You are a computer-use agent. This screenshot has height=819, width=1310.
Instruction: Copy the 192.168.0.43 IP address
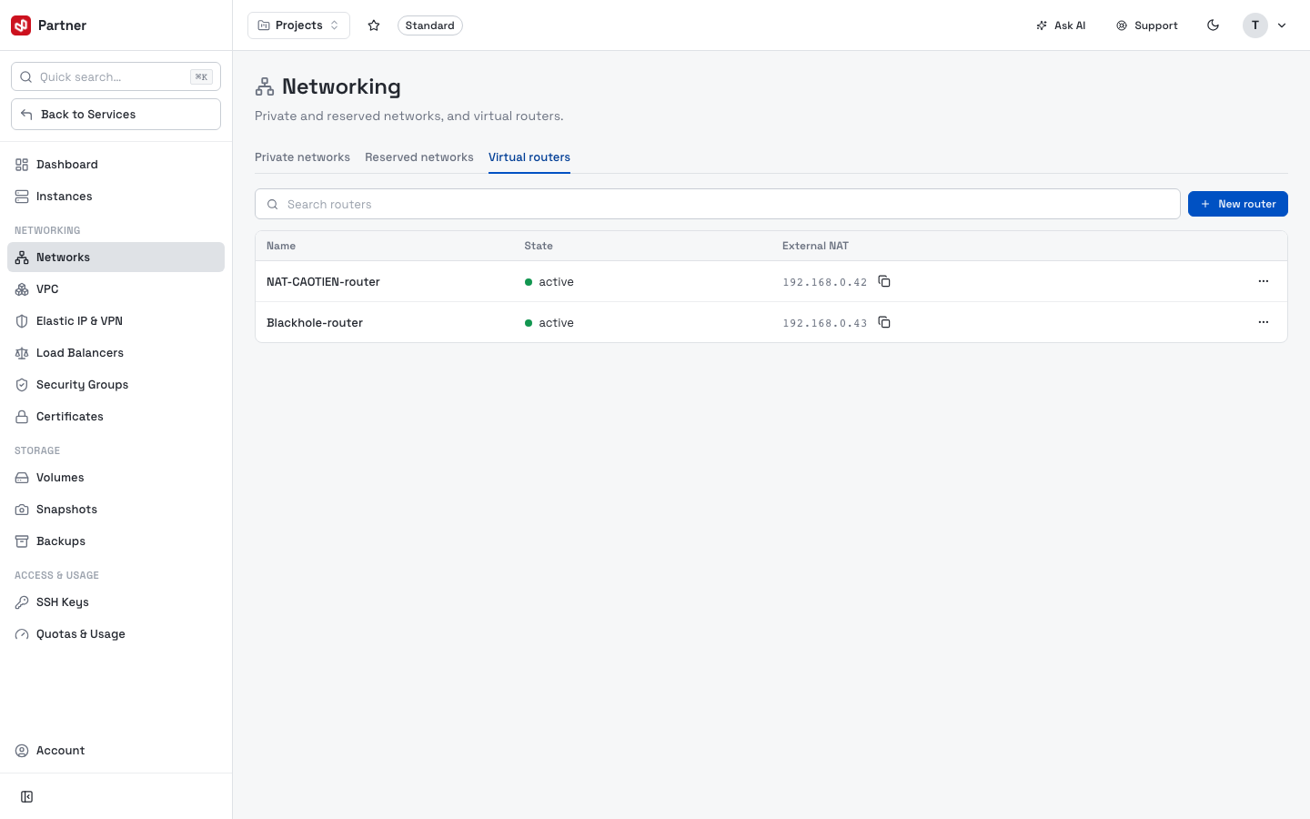(884, 322)
